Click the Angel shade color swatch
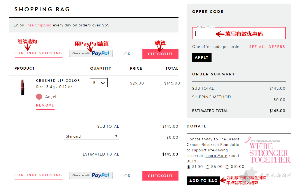 click(x=39, y=97)
